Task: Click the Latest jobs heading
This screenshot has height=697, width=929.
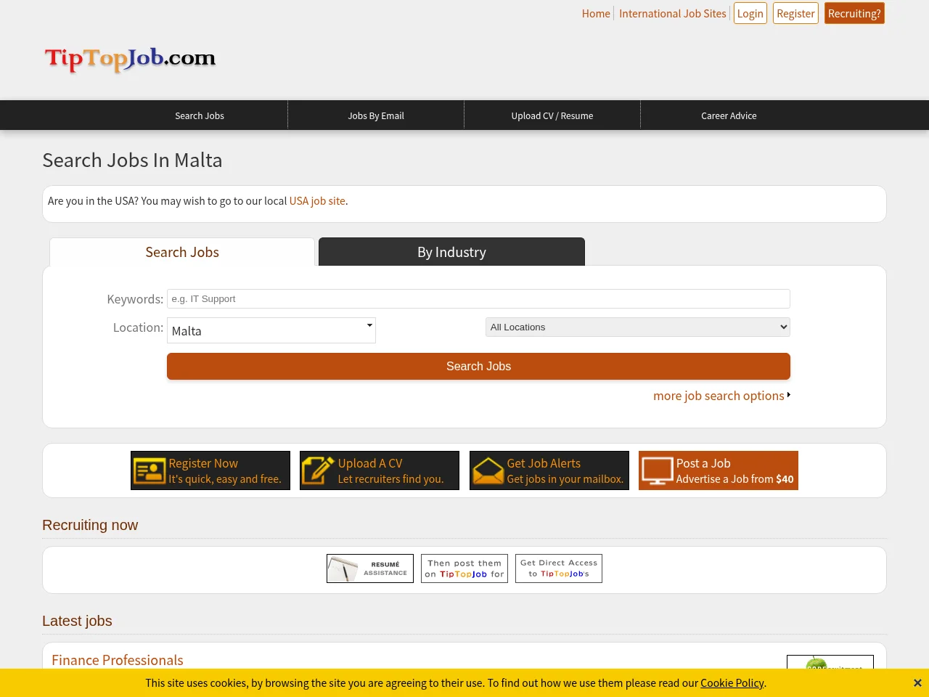Action: click(77, 621)
